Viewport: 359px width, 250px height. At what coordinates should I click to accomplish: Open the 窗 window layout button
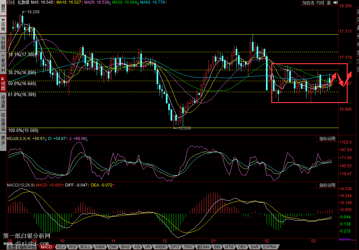[x=329, y=3]
